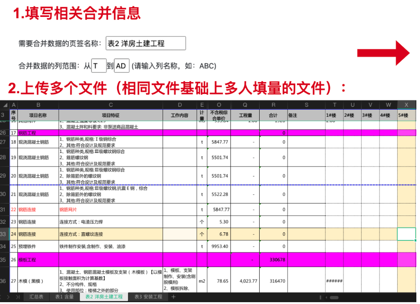
Task: Click the last sheet navigation arrow
Action: [17, 297]
